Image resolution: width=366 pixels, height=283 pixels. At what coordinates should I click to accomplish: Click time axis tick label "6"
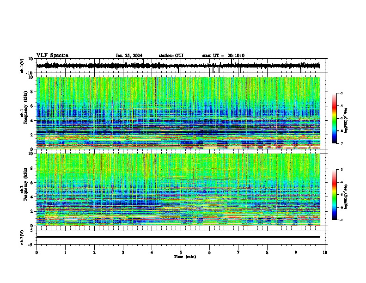210,252
